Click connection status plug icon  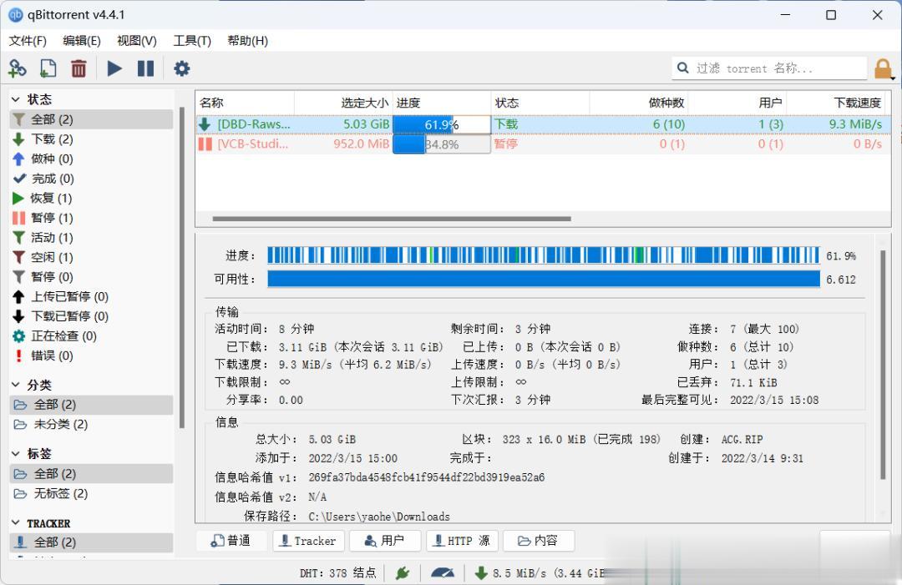click(402, 573)
